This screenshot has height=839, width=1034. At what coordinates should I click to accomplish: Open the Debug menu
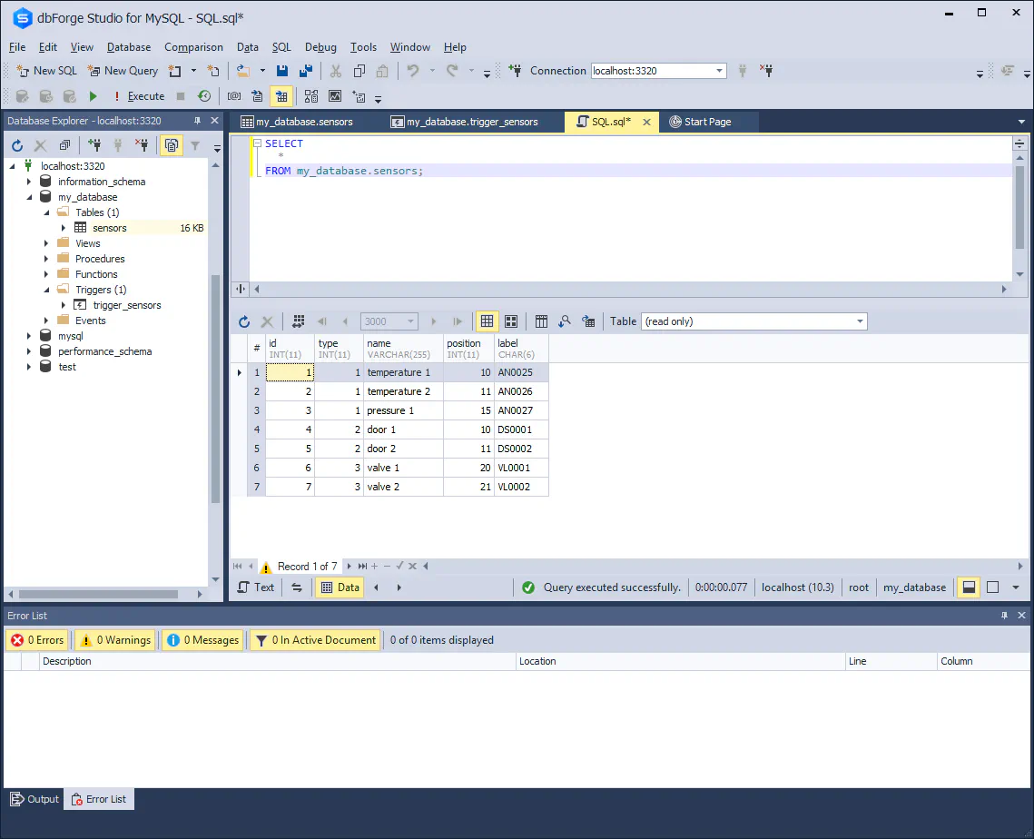[320, 47]
